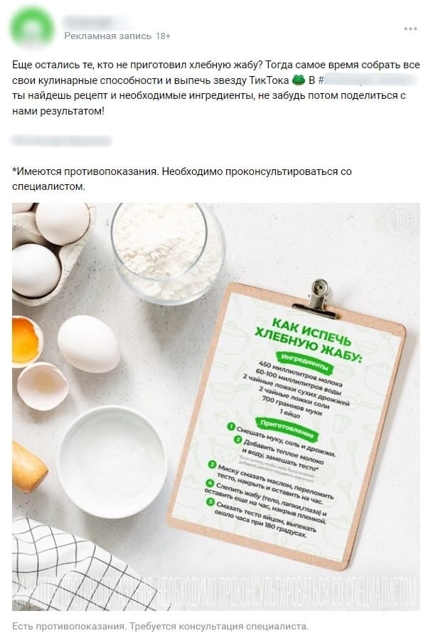
Task: Click the blurred green profile avatar
Action: pos(32,26)
